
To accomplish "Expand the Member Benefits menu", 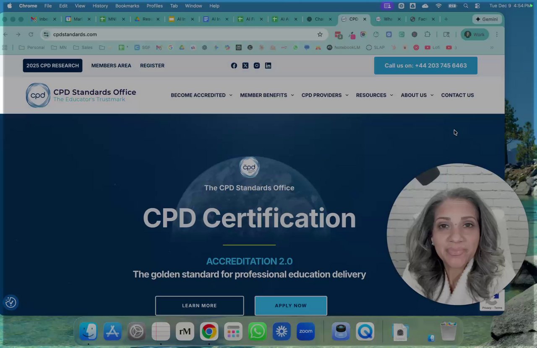I will [x=267, y=95].
